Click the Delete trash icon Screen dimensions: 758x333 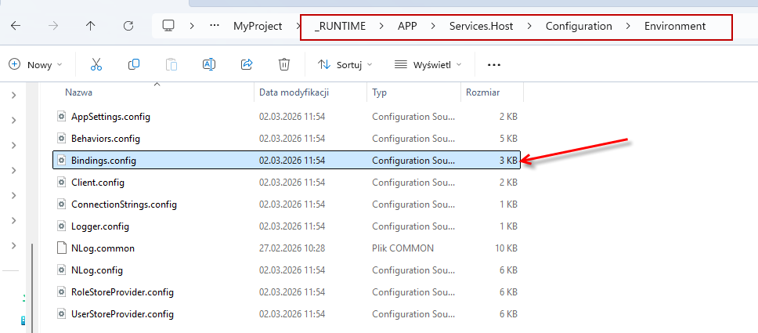[x=284, y=64]
